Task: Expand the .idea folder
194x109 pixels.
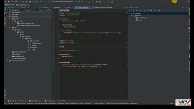Action: point(10,14)
